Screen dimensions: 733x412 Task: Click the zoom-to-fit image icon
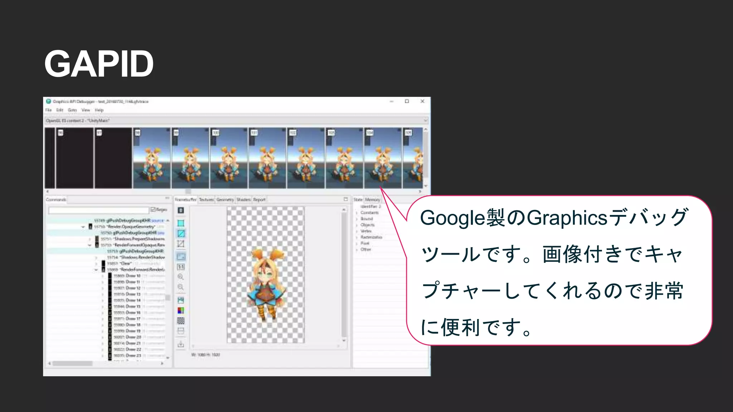[181, 256]
